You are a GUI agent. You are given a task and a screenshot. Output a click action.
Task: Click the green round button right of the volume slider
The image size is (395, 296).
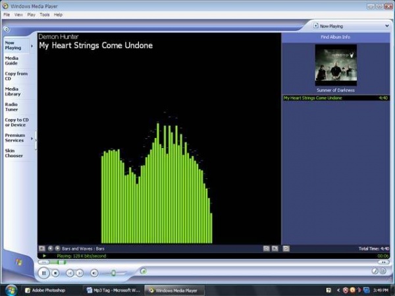click(144, 271)
